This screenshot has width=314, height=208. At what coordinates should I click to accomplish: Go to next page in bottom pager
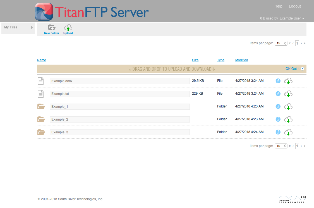(x=301, y=146)
